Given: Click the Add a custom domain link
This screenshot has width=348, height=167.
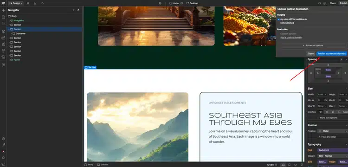Looking at the screenshot, I should (291, 38).
